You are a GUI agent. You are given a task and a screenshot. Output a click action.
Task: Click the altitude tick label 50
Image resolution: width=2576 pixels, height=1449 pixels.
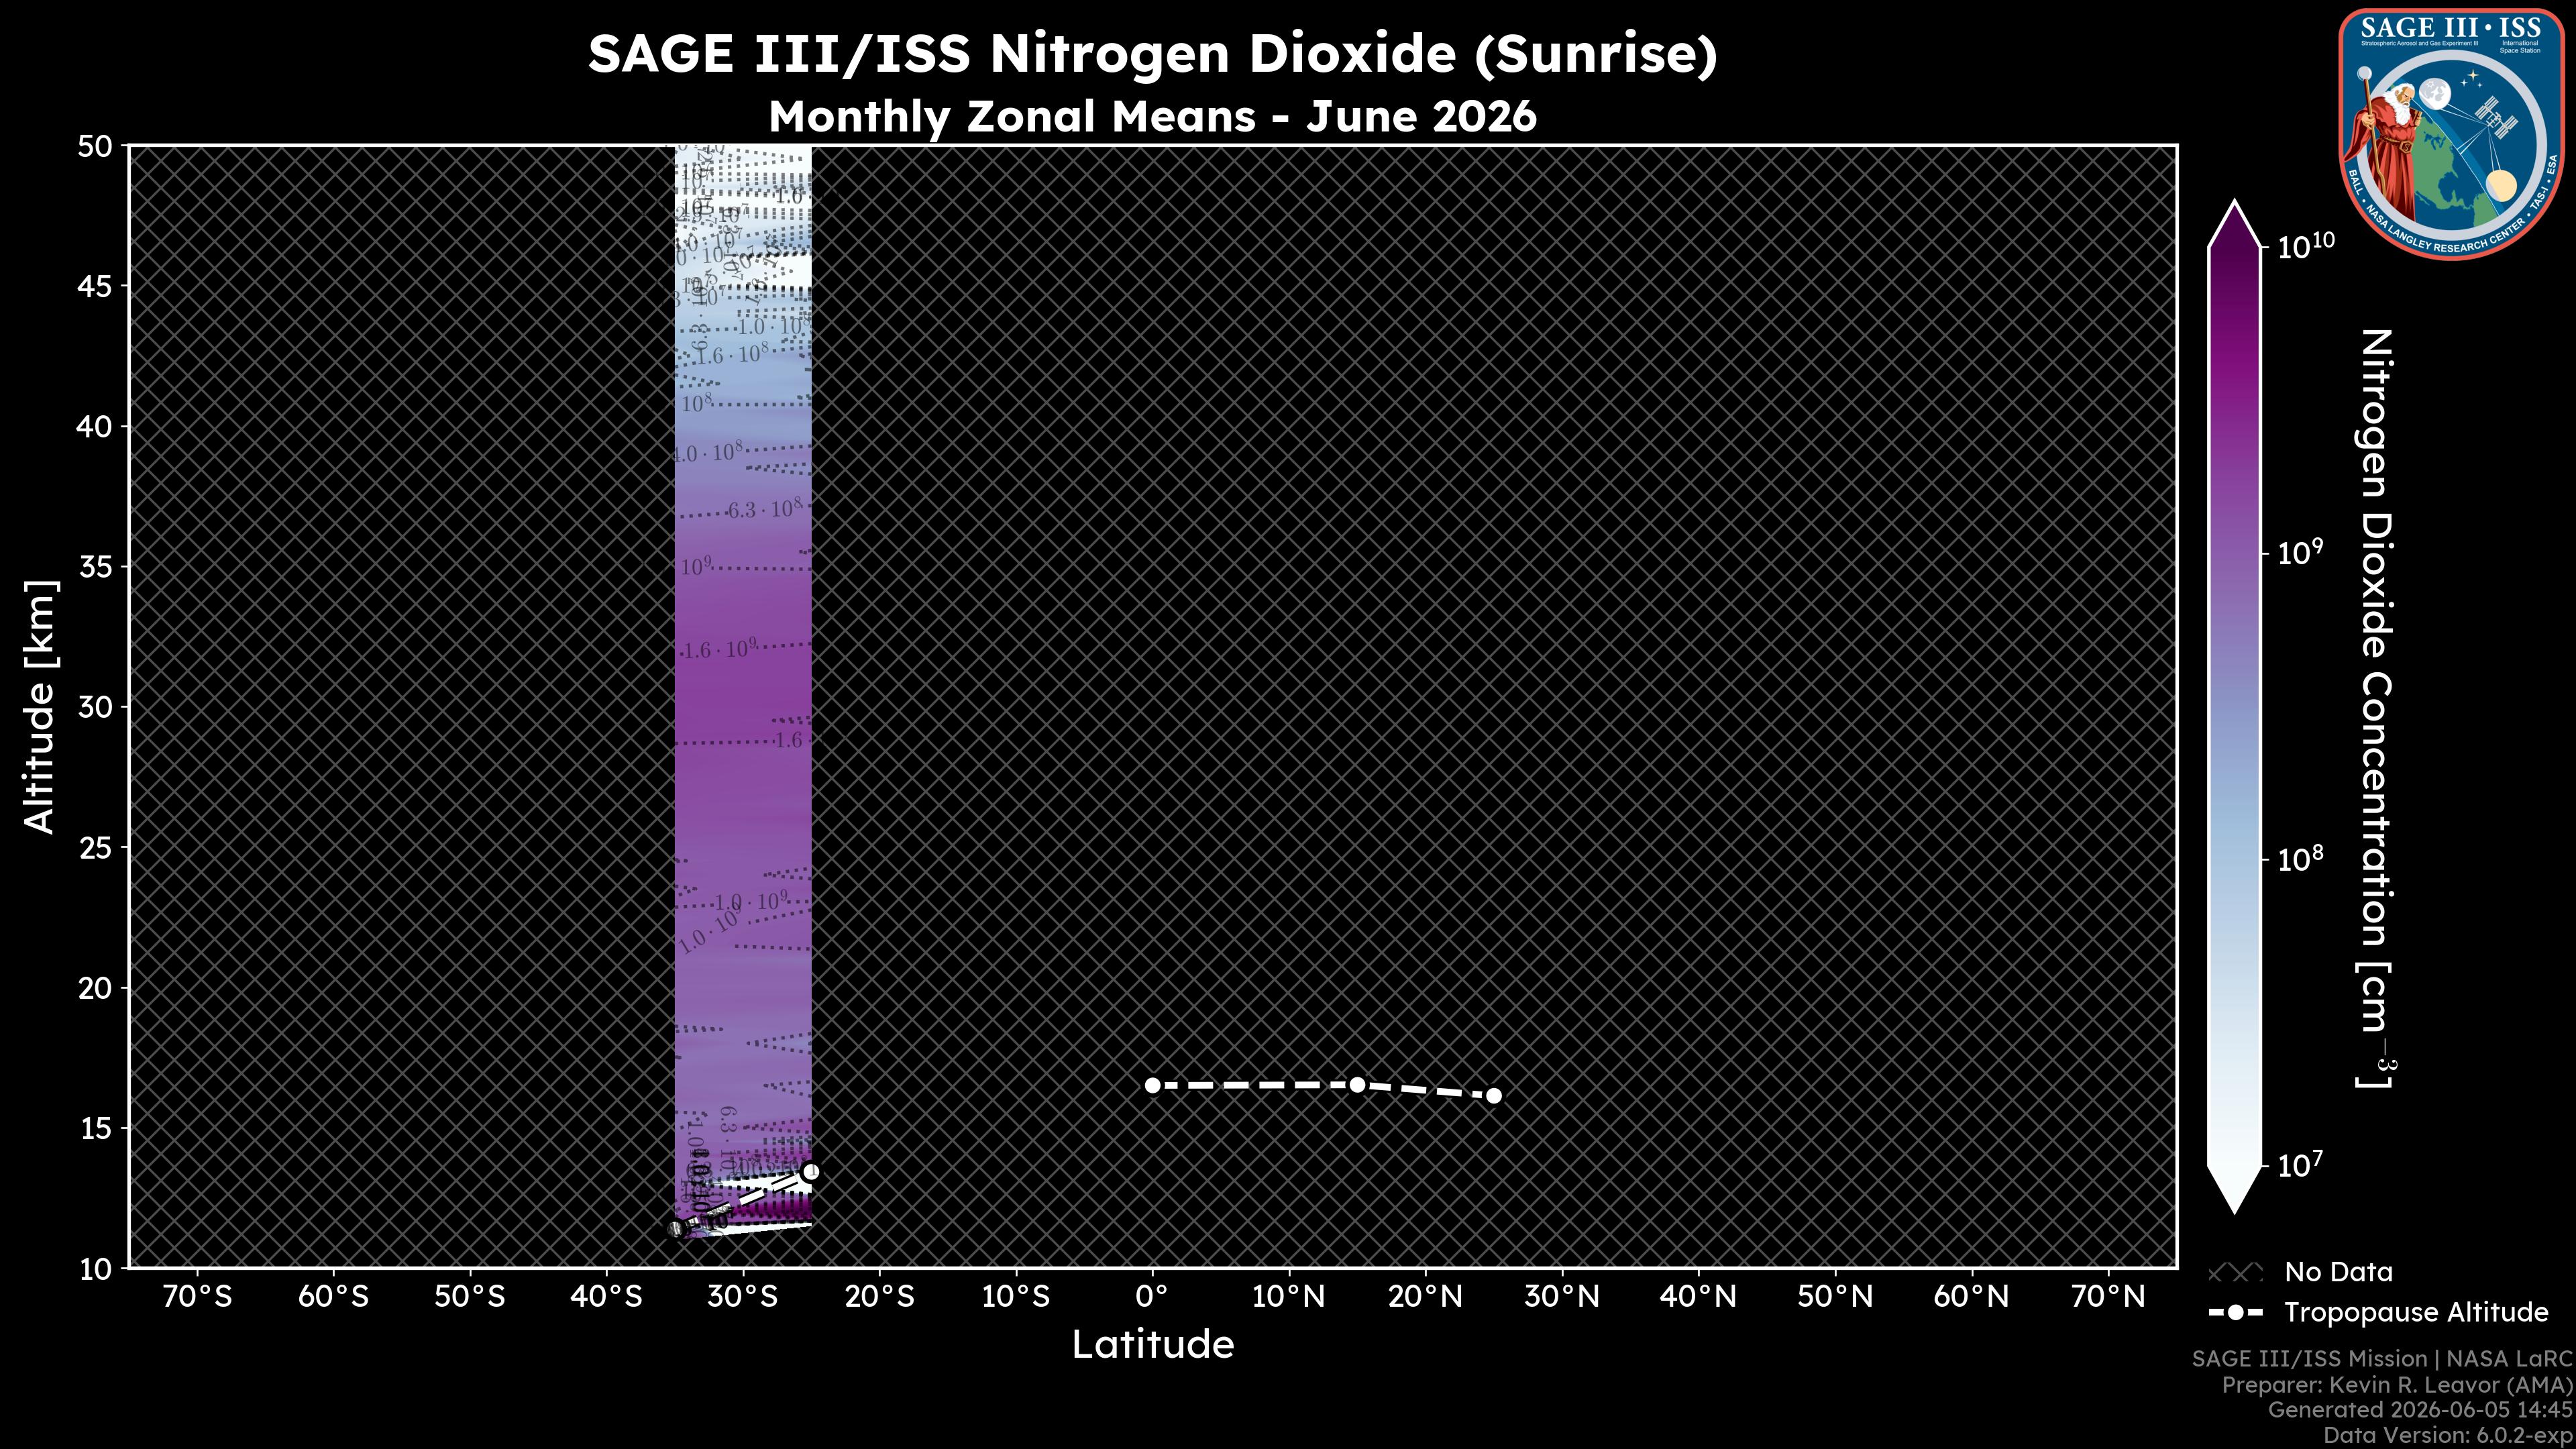pos(95,147)
